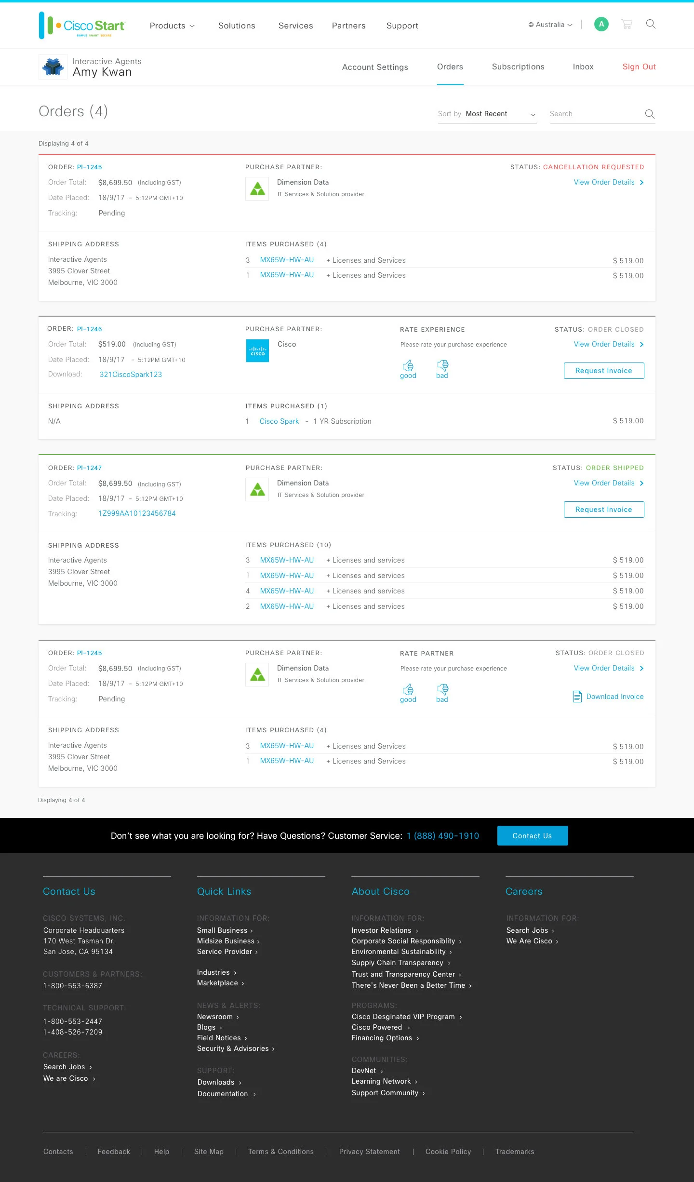Rate partner bad in the last order
The height and width of the screenshot is (1182, 694).
point(442,693)
